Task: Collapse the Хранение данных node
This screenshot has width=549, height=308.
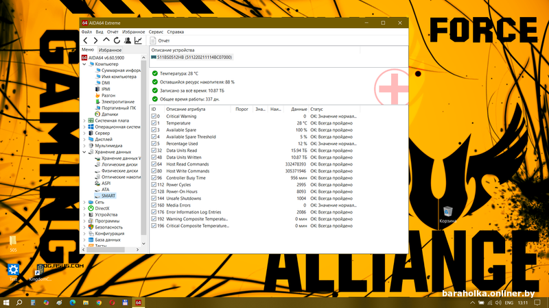Action: [84, 152]
